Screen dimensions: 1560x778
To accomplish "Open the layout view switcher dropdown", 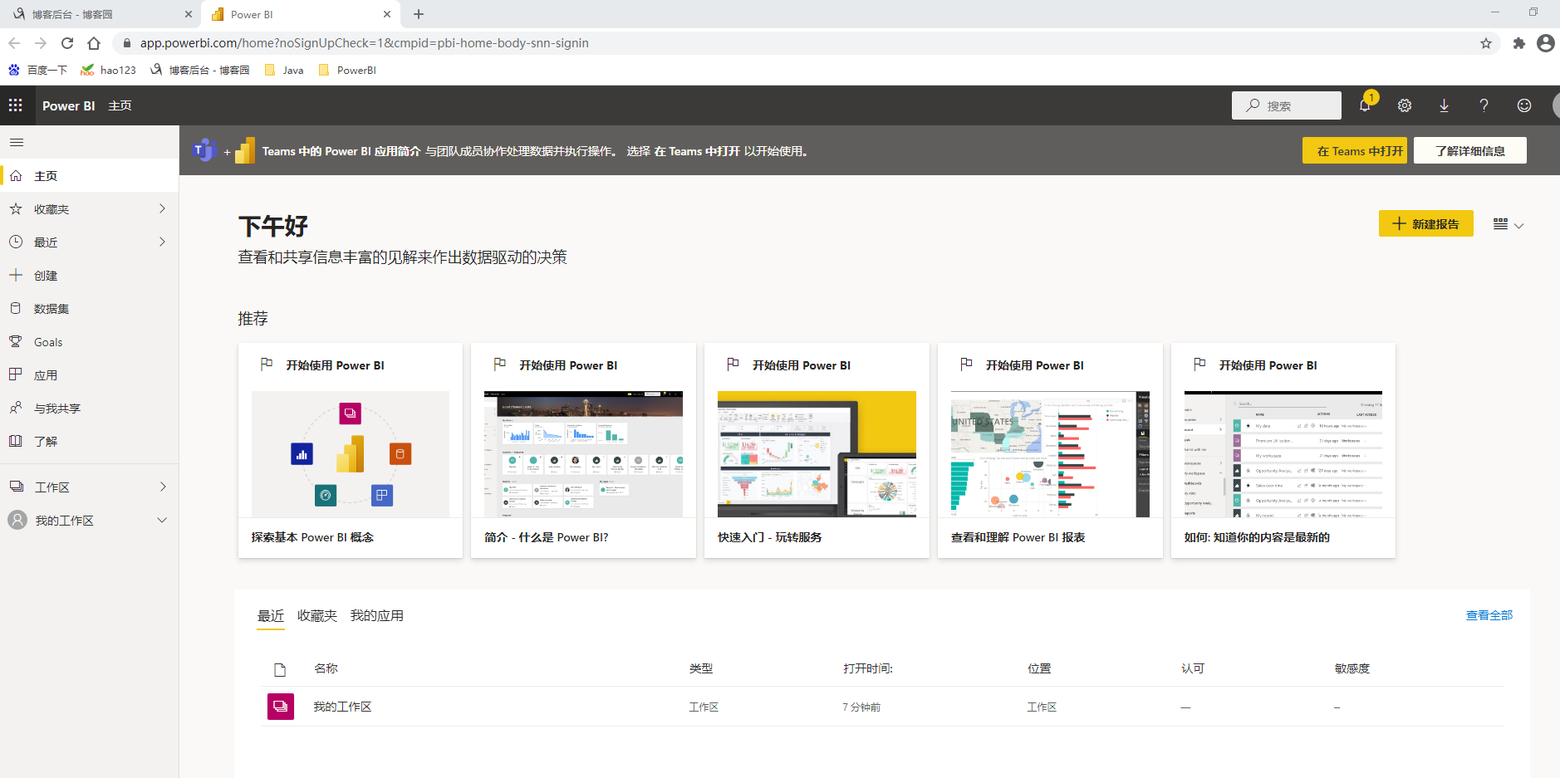I will [x=1508, y=224].
